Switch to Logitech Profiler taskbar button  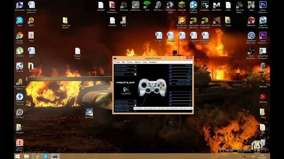(55, 156)
